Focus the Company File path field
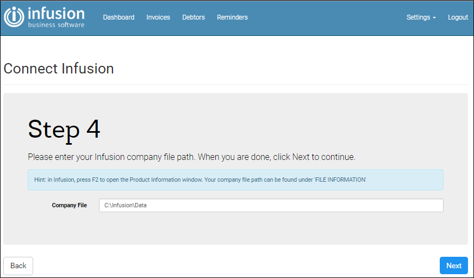This screenshot has height=278, width=474. 271,206
